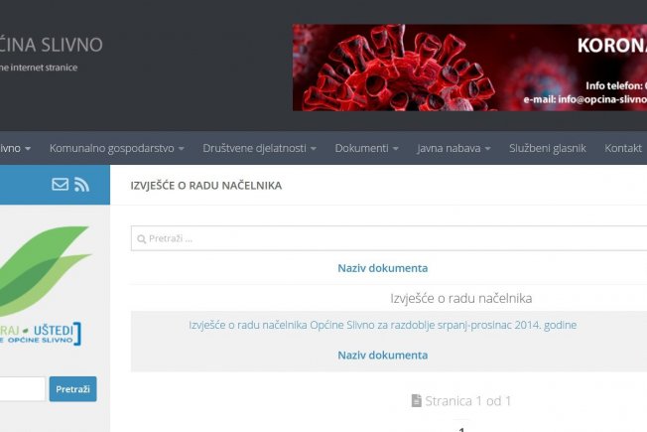Open the RSS feed icon
The width and height of the screenshot is (647, 432).
pyautogui.click(x=81, y=184)
